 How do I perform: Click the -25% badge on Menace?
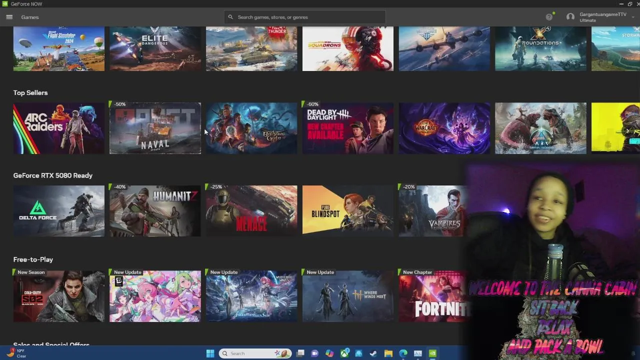pyautogui.click(x=215, y=187)
